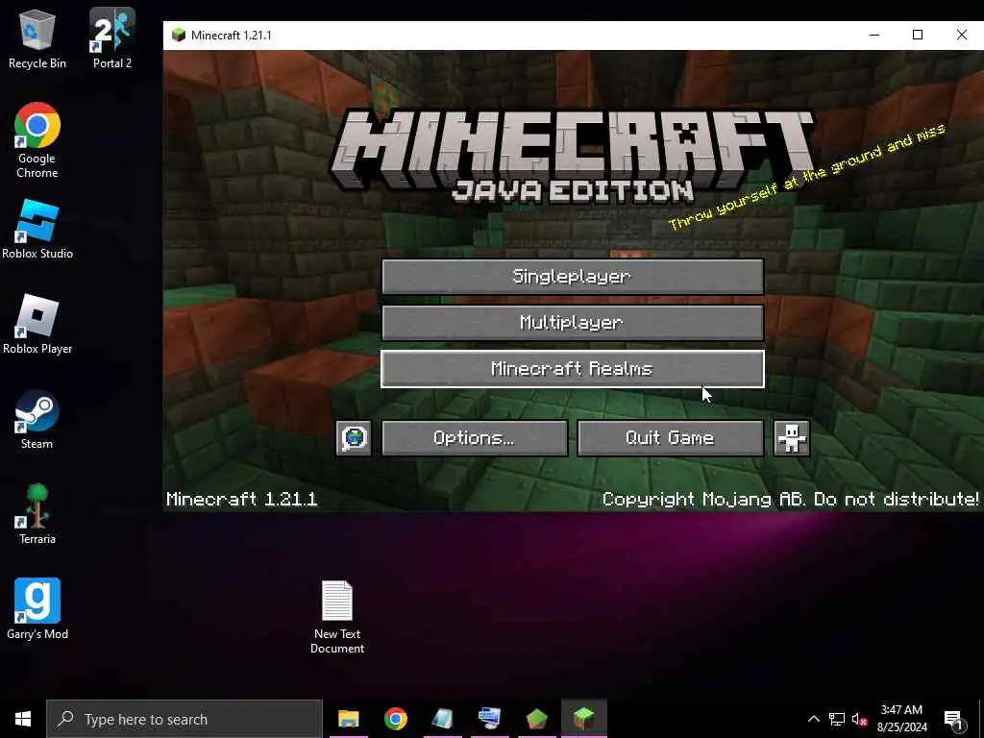This screenshot has height=738, width=984.
Task: Open the notification center icon
Action: click(954, 720)
